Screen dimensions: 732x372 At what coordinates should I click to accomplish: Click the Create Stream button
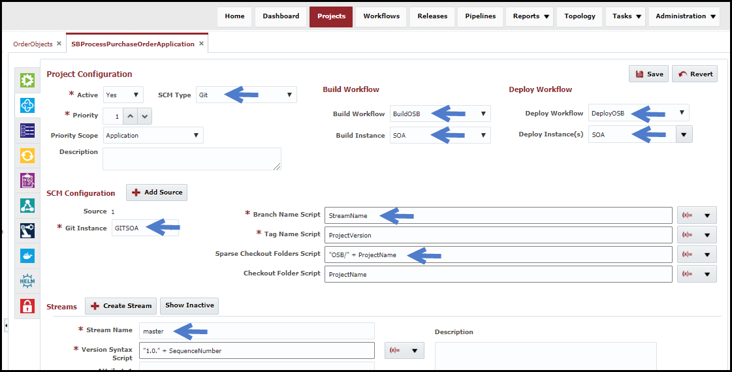tap(121, 305)
